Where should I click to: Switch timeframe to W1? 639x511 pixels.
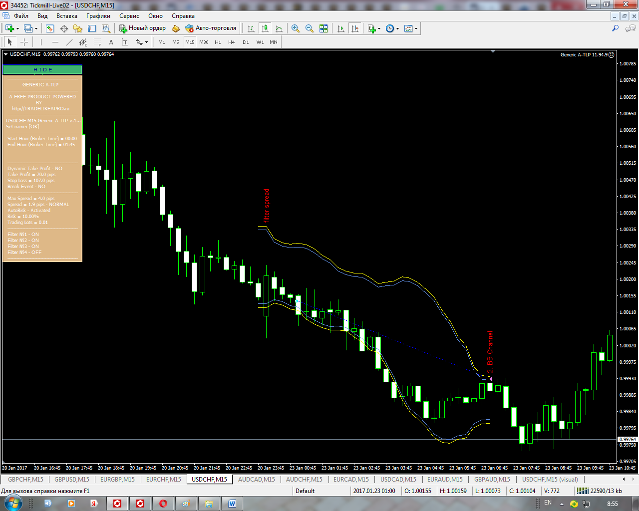pos(260,42)
